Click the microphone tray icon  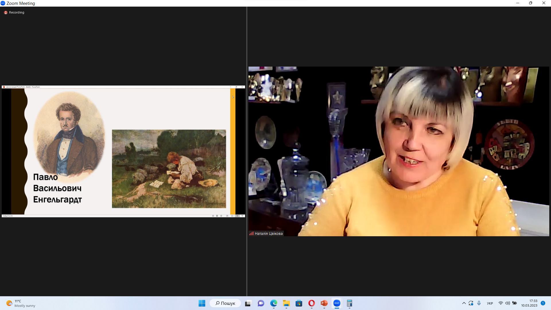coord(479,303)
